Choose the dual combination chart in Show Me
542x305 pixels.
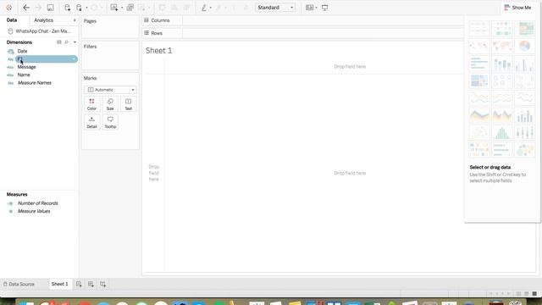[525, 115]
